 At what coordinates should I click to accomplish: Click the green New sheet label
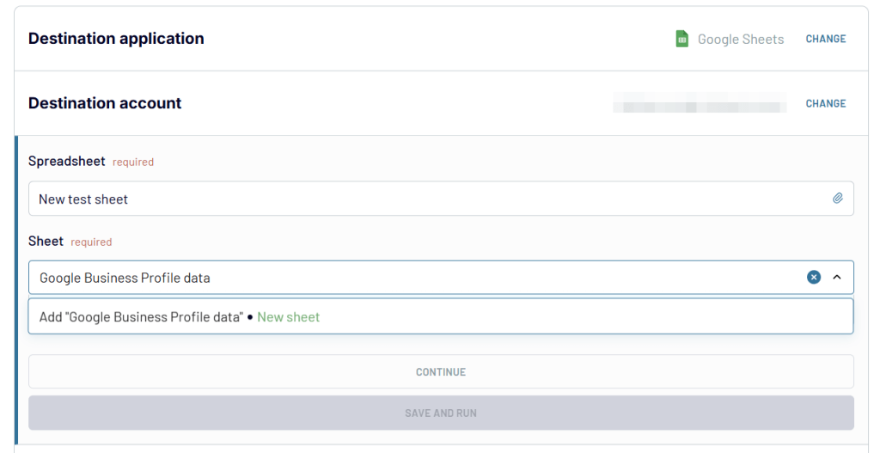(289, 317)
